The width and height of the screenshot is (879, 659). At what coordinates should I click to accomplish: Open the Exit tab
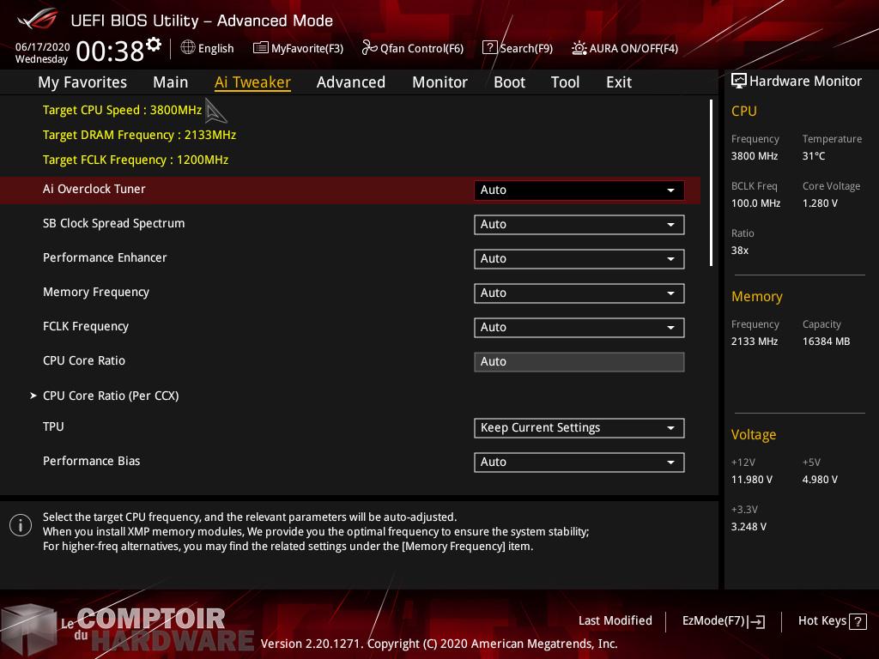coord(619,82)
